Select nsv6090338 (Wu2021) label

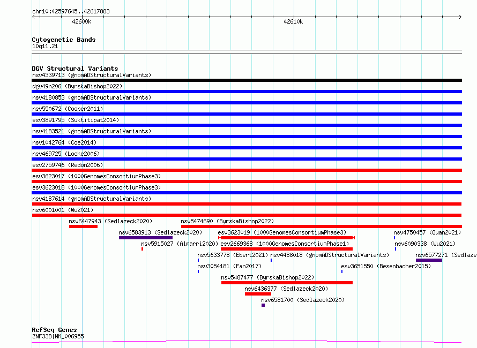click(425, 244)
